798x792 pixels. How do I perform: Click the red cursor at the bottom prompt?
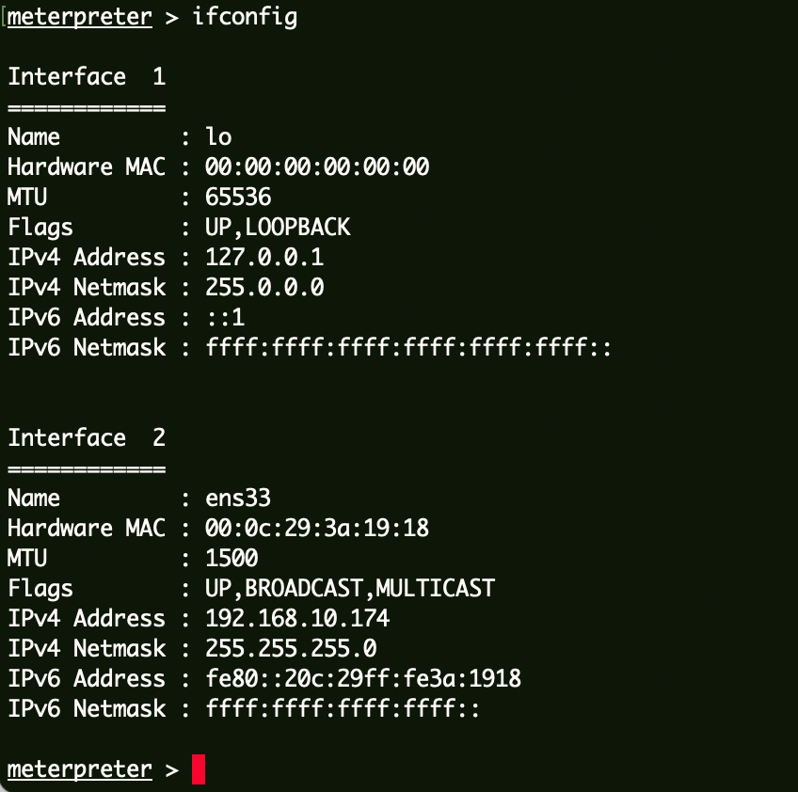(x=199, y=769)
